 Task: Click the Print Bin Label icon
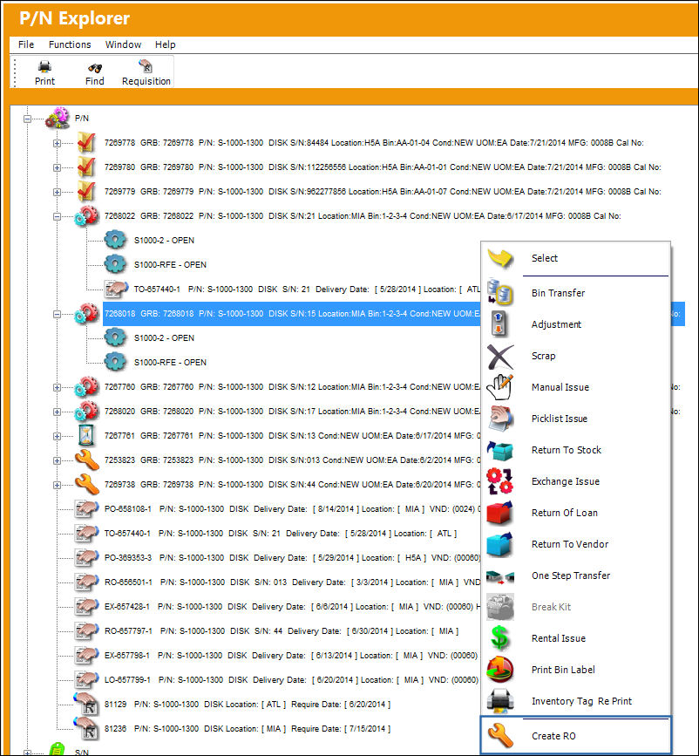tap(500, 669)
